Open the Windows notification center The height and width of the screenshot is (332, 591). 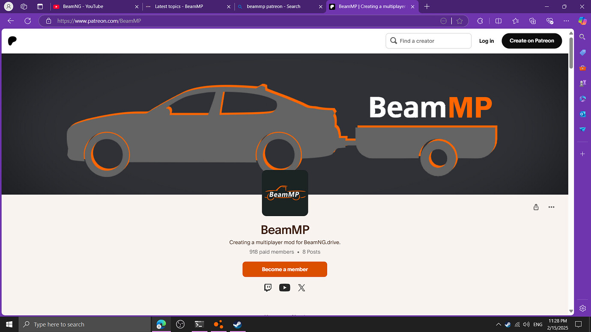(x=578, y=324)
